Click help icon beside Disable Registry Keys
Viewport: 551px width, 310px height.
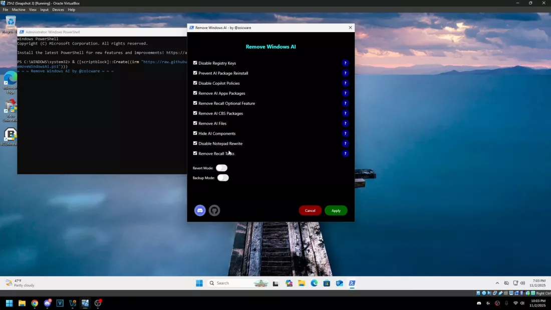(345, 63)
